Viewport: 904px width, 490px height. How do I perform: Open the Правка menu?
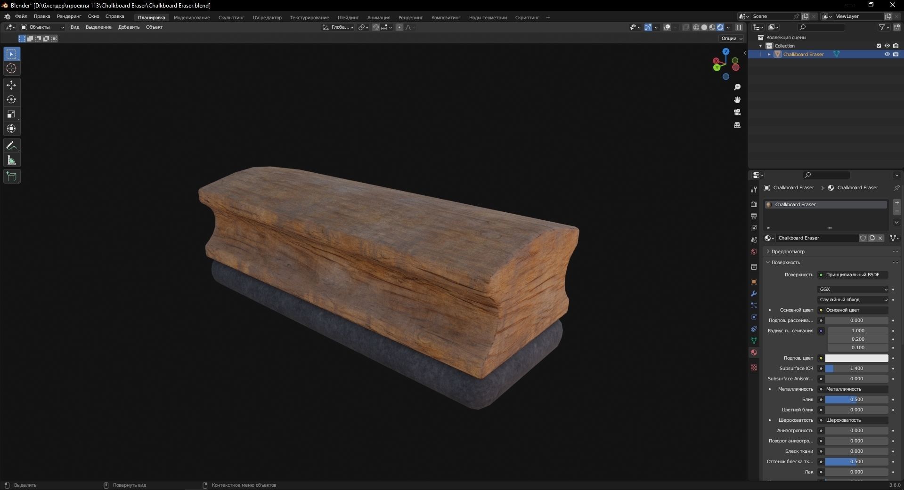(42, 16)
